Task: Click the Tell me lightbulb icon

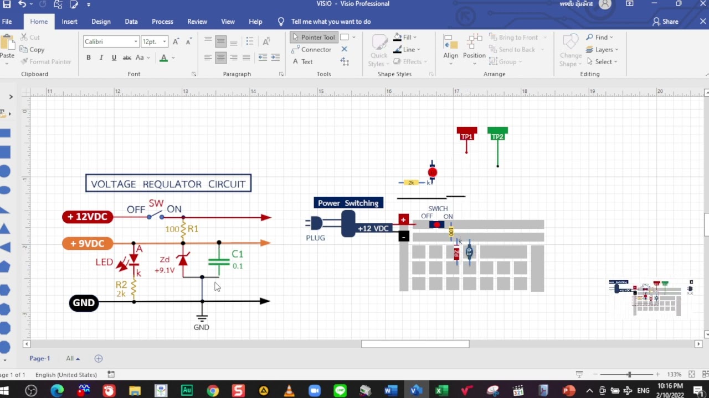Action: click(281, 22)
